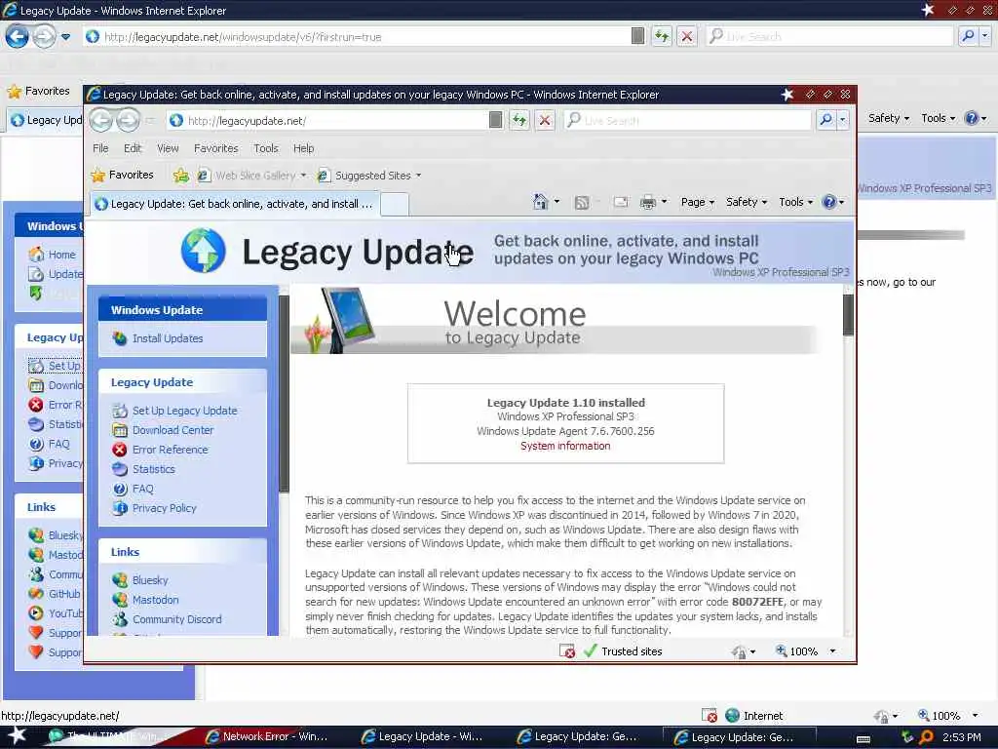Open the Bluesky link in the front window

(x=150, y=580)
